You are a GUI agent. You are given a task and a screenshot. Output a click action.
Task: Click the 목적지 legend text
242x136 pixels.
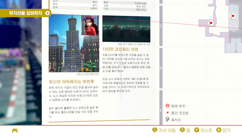(x=176, y=120)
